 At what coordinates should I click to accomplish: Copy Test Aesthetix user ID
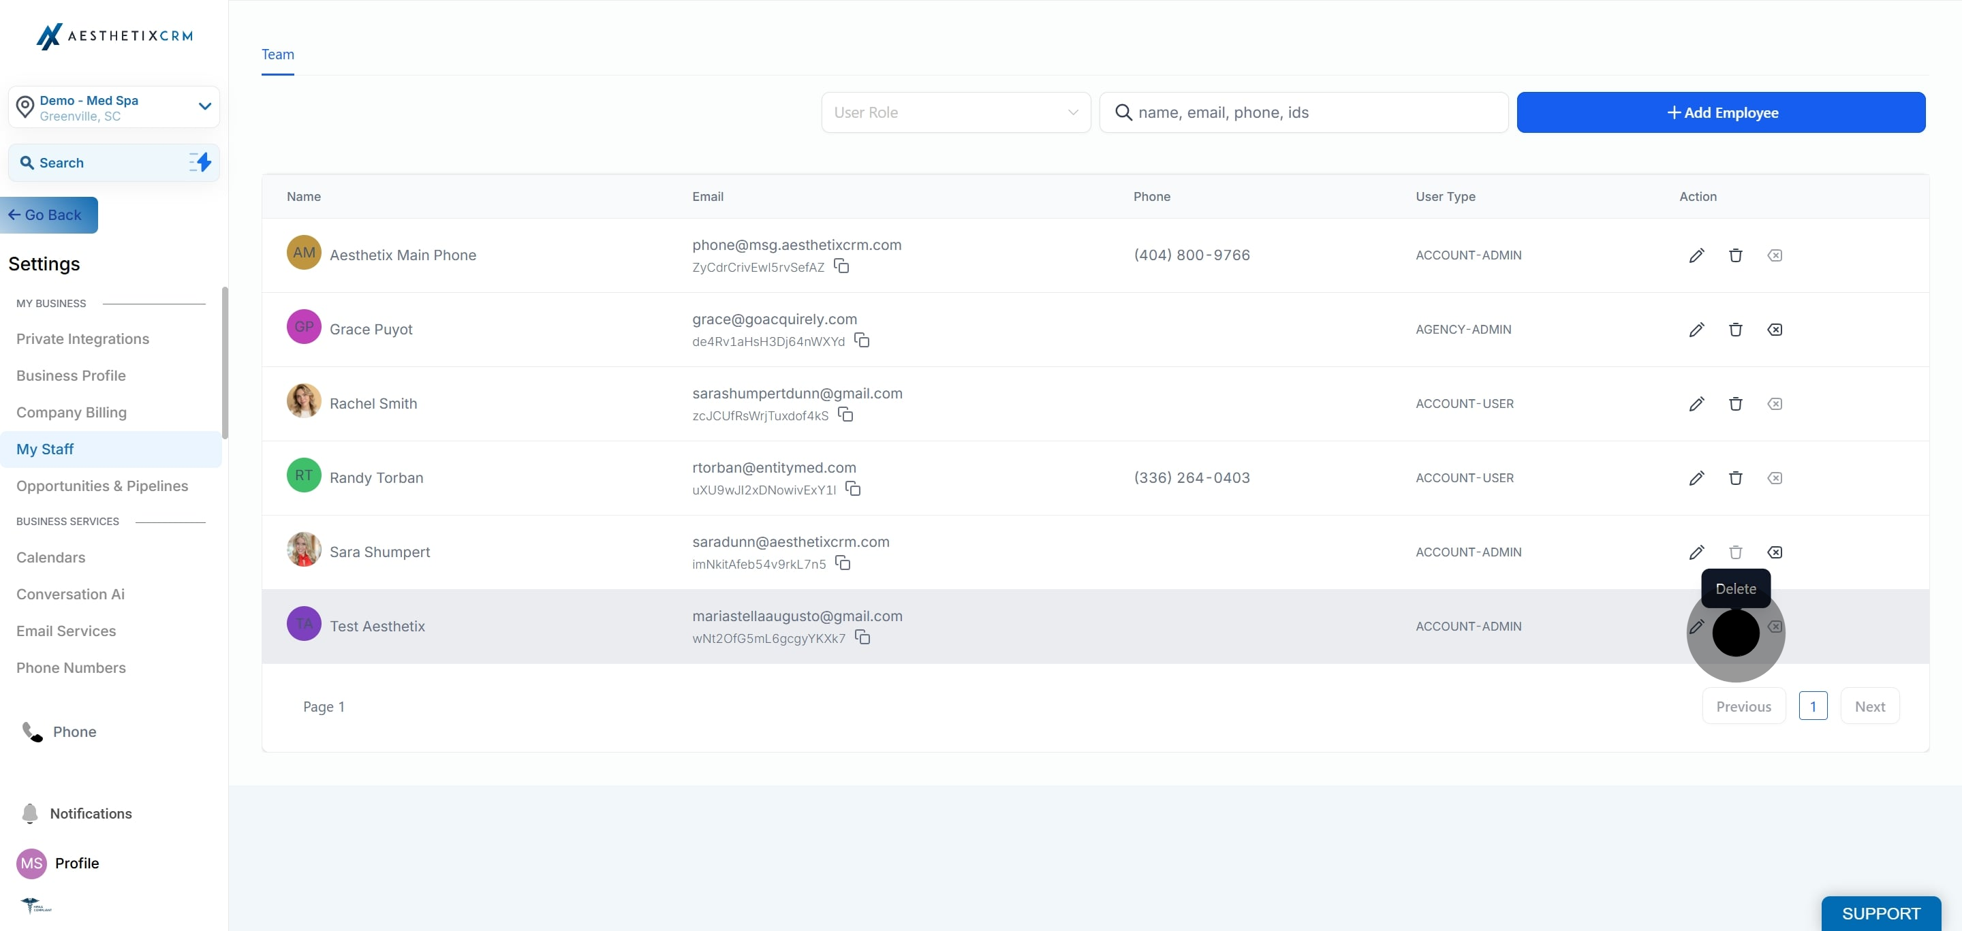862,637
